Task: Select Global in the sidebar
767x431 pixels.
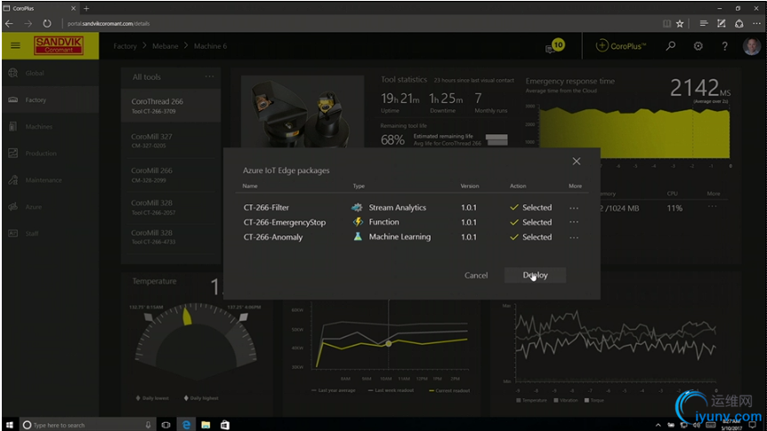Action: [51, 73]
